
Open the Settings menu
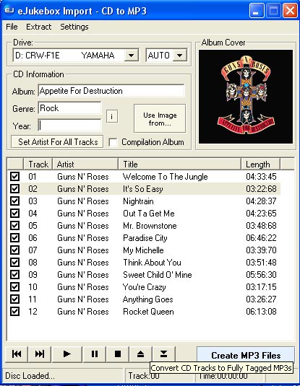pos(74,27)
